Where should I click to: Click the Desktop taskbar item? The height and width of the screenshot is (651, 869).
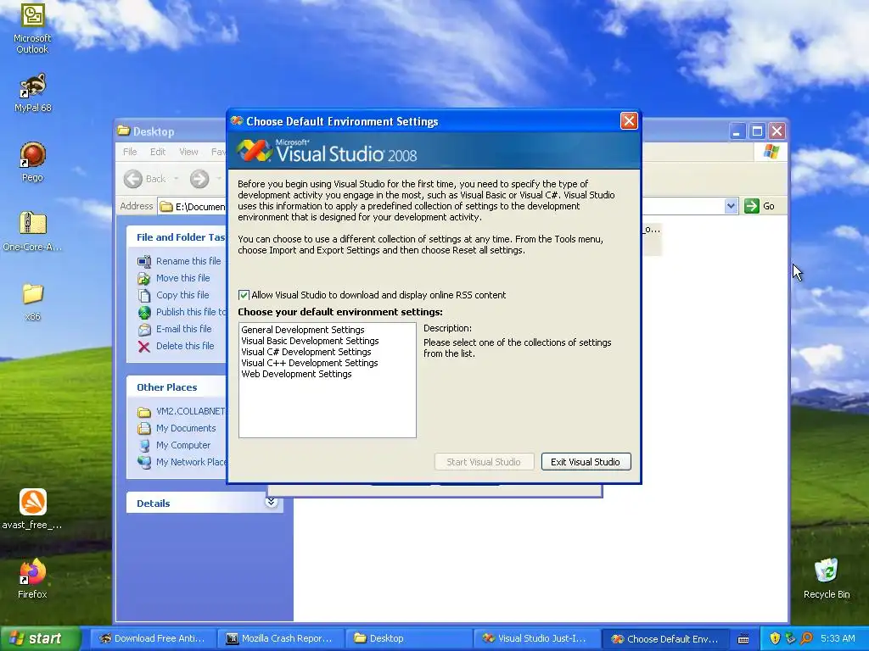pyautogui.click(x=409, y=639)
